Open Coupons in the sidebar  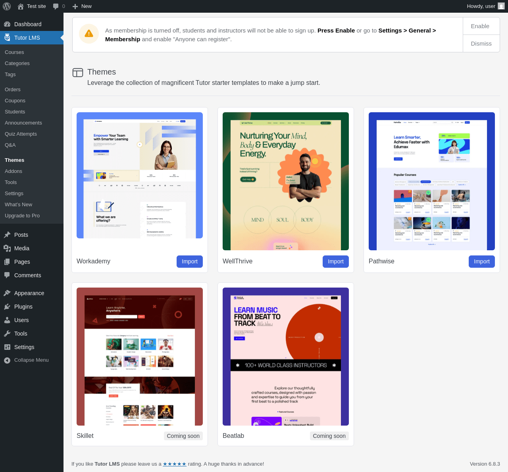15,101
